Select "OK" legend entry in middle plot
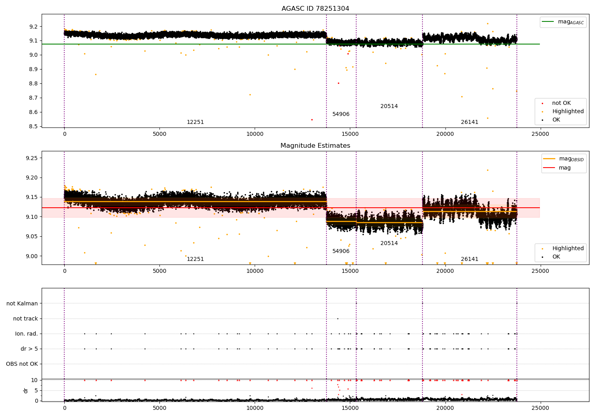This screenshot has height=417, width=595. click(x=556, y=257)
